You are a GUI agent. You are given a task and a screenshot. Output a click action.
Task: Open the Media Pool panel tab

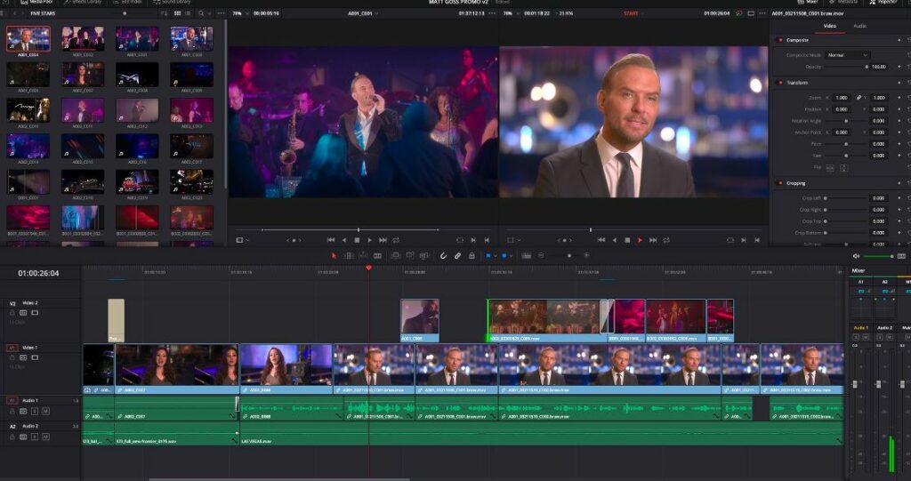click(x=36, y=3)
